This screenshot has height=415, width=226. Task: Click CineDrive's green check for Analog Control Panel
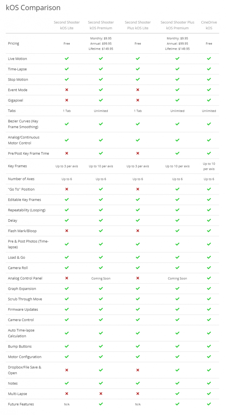click(x=209, y=278)
